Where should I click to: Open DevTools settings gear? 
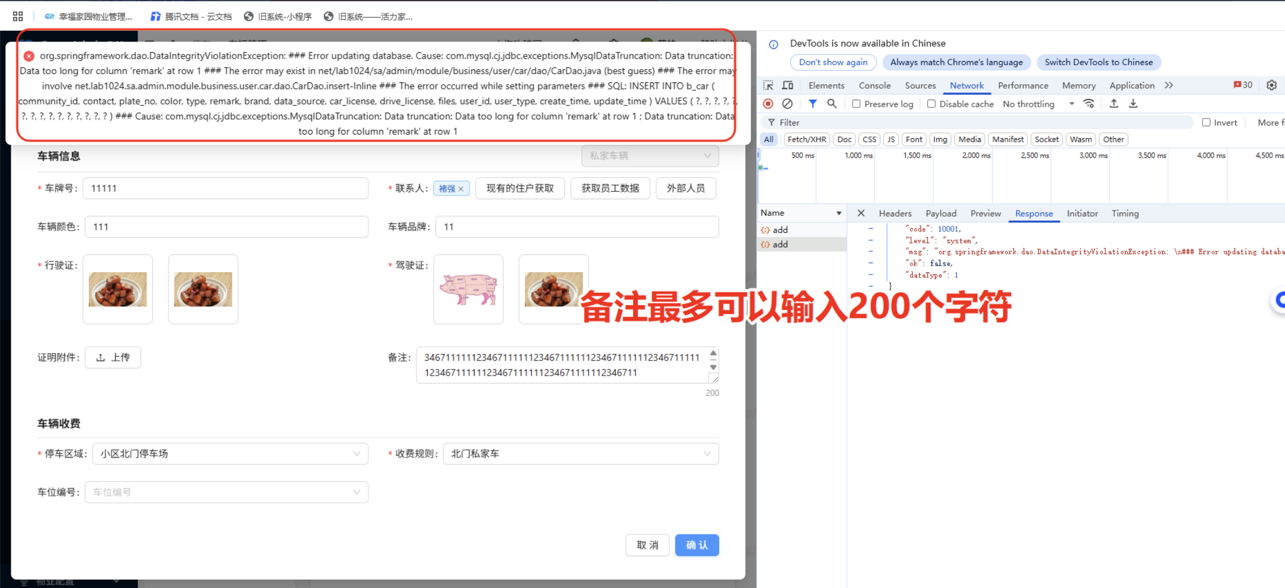[1271, 85]
